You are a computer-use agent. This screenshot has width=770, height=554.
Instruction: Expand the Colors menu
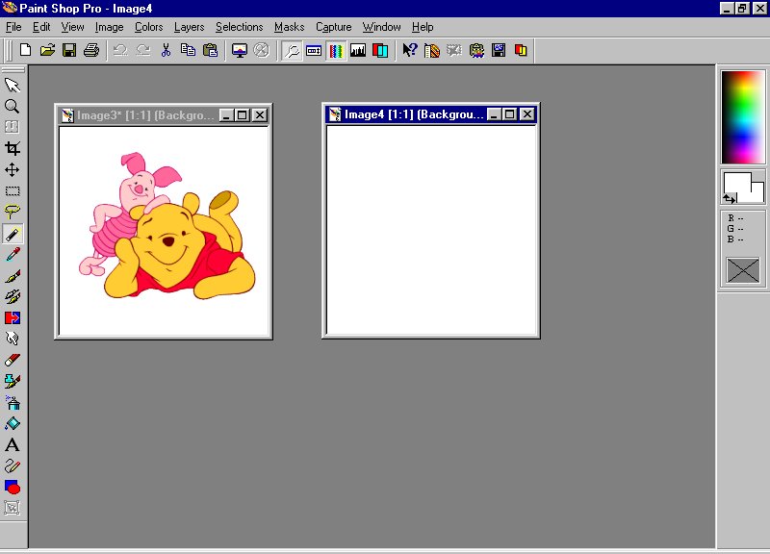point(148,27)
